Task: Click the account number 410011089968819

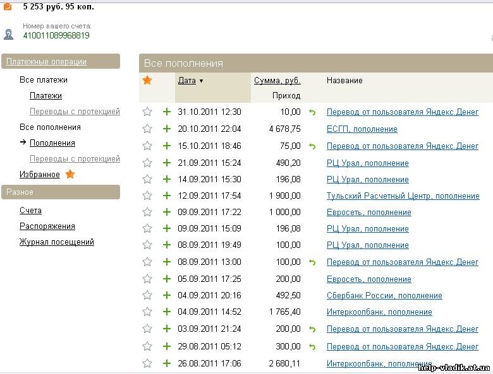Action: [56, 35]
